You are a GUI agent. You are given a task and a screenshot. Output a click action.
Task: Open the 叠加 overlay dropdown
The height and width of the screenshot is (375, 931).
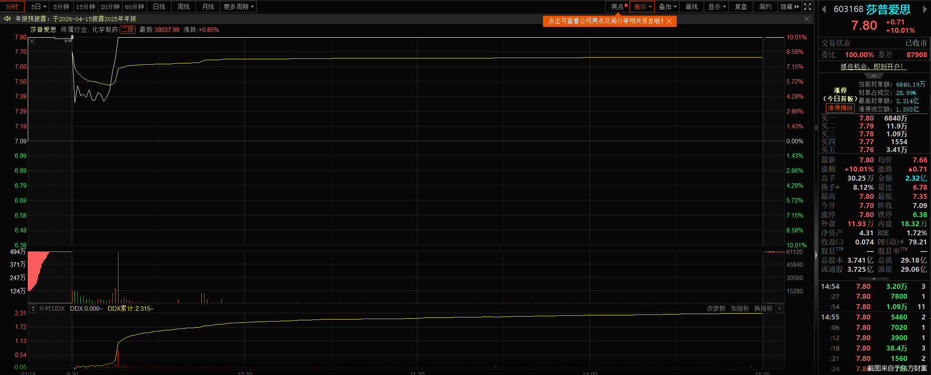(x=667, y=7)
